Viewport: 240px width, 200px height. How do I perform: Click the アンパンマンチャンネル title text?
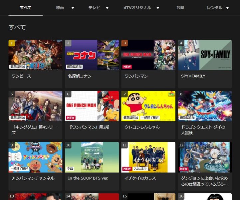click(x=33, y=178)
